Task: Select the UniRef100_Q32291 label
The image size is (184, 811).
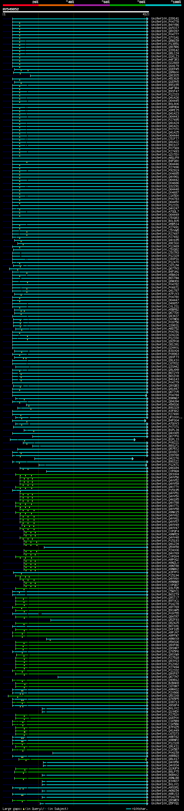Action: [165, 186]
